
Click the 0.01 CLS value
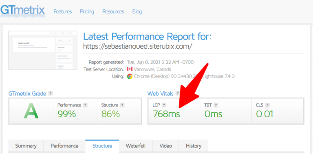[x=265, y=114]
